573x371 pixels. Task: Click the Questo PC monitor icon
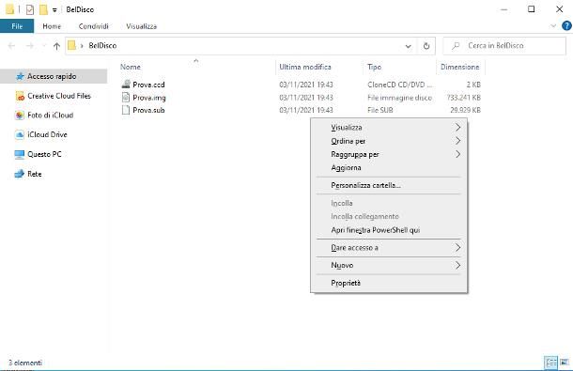pos(20,154)
